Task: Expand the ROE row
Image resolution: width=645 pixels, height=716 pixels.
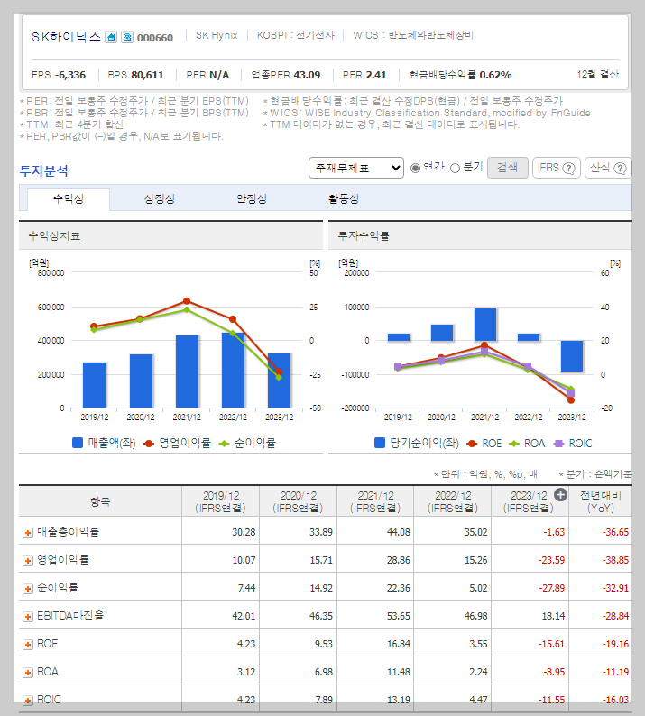Action: (x=28, y=645)
